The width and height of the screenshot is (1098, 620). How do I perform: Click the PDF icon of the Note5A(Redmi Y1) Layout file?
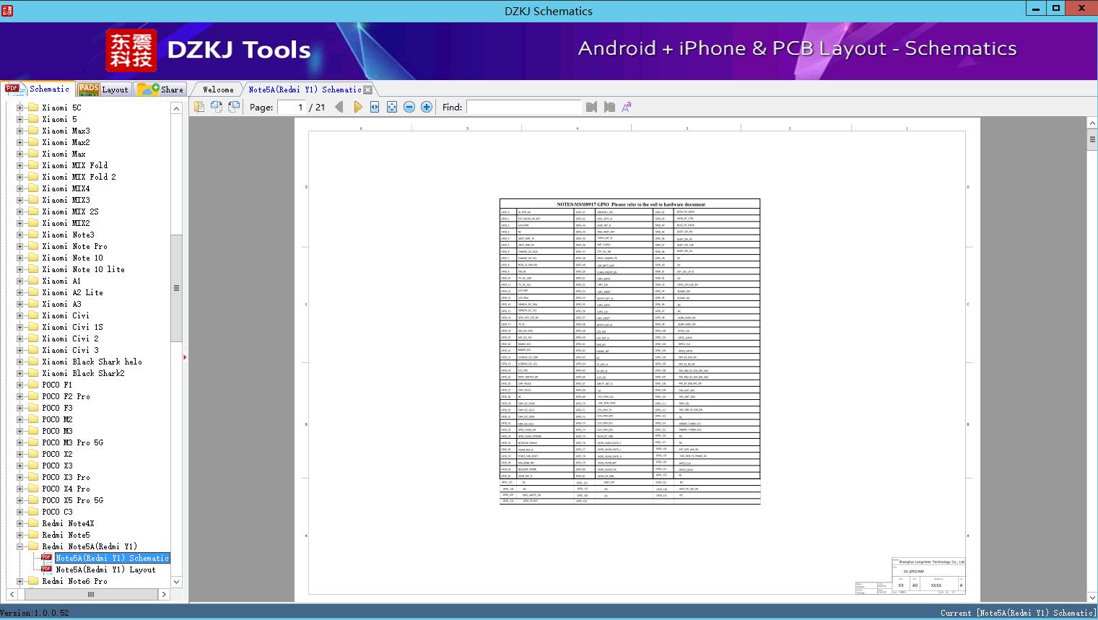pyautogui.click(x=47, y=569)
